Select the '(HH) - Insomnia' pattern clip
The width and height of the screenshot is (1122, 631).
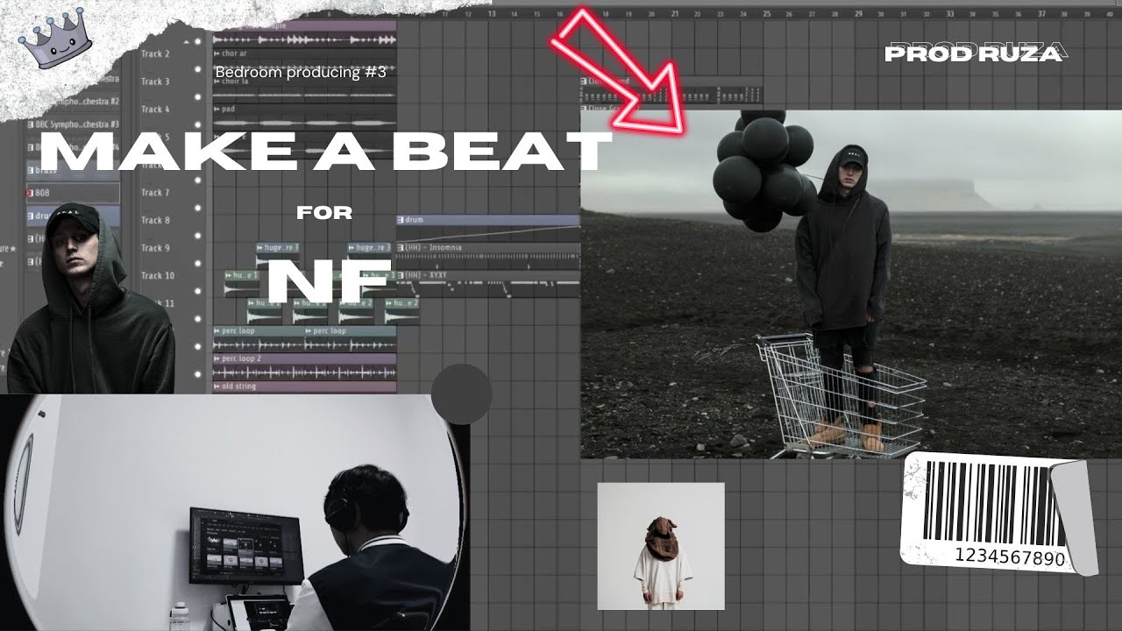pyautogui.click(x=487, y=254)
